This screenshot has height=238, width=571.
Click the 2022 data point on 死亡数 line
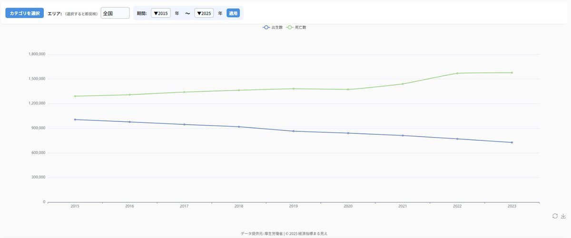point(457,73)
